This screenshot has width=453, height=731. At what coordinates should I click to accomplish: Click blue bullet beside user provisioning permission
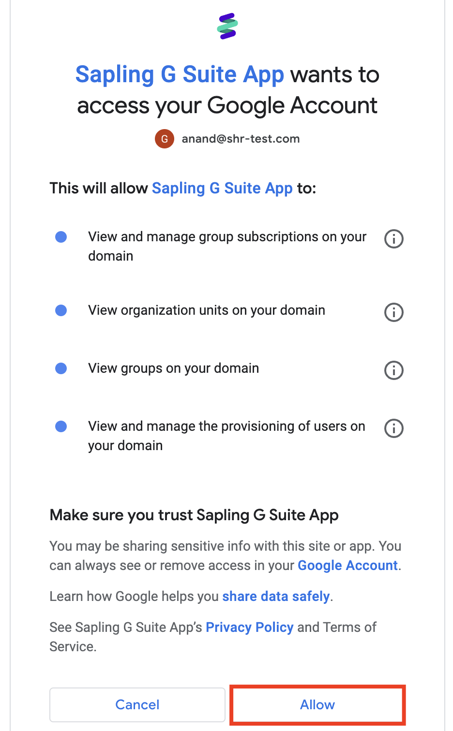coord(61,426)
